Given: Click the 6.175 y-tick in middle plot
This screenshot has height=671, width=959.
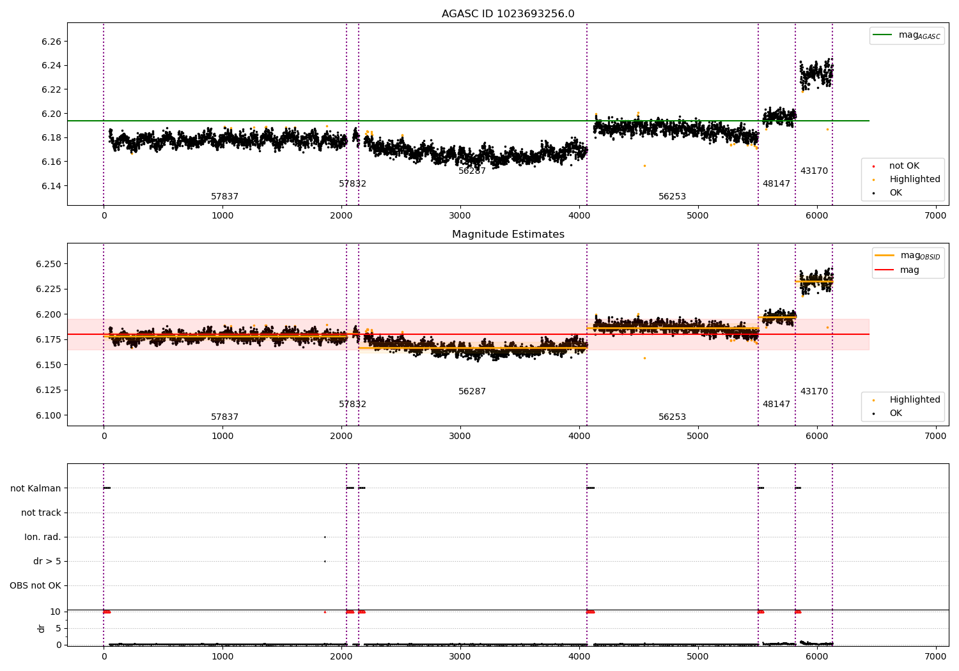Looking at the screenshot, I should (x=49, y=339).
